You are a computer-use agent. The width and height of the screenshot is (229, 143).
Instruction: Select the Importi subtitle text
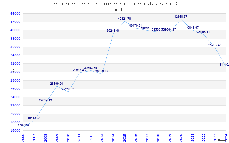(114, 10)
